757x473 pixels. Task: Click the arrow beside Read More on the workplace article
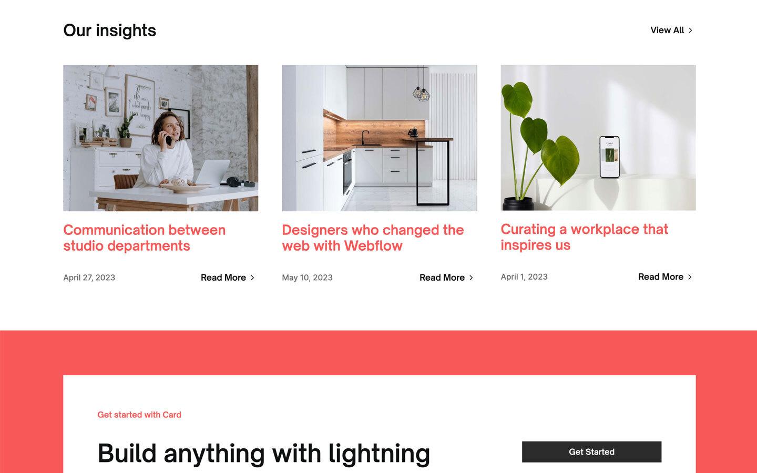coord(690,276)
